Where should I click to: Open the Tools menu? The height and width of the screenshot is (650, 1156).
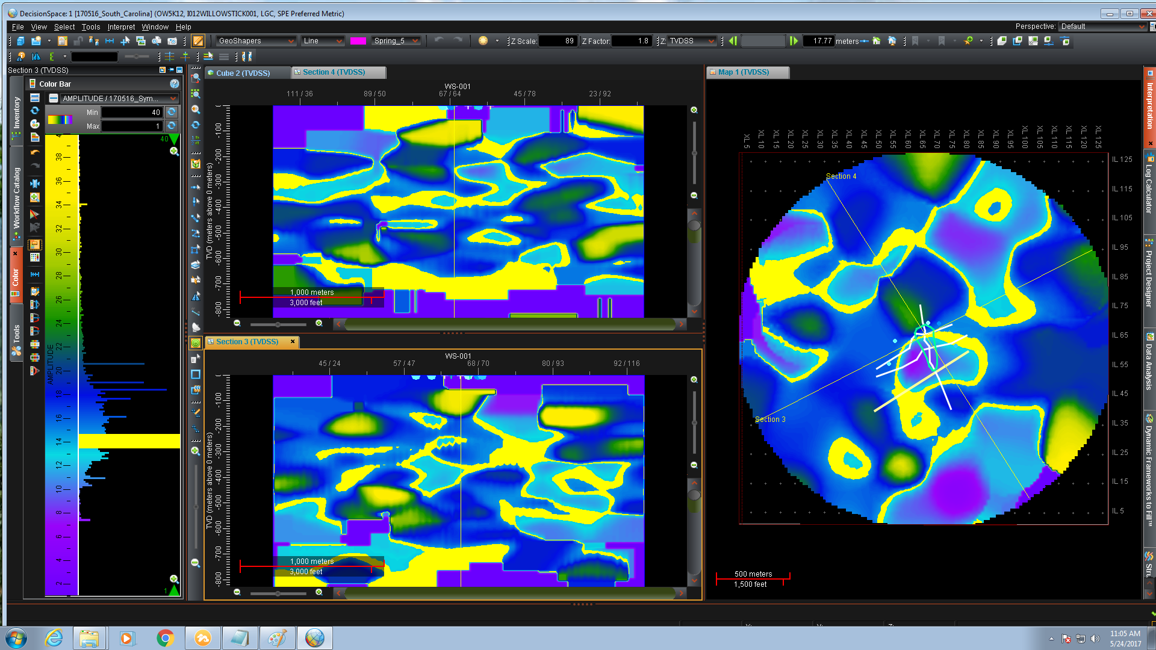point(91,27)
